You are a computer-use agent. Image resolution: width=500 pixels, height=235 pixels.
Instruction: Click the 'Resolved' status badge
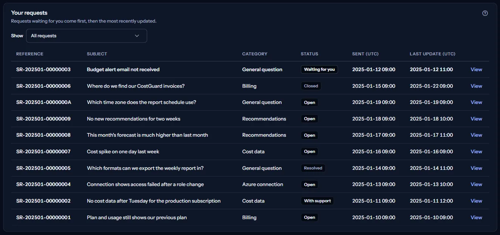pyautogui.click(x=313, y=168)
